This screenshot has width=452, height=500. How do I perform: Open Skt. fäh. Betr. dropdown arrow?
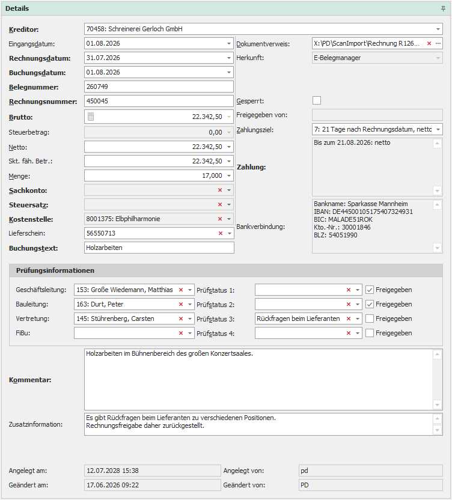pyautogui.click(x=229, y=161)
